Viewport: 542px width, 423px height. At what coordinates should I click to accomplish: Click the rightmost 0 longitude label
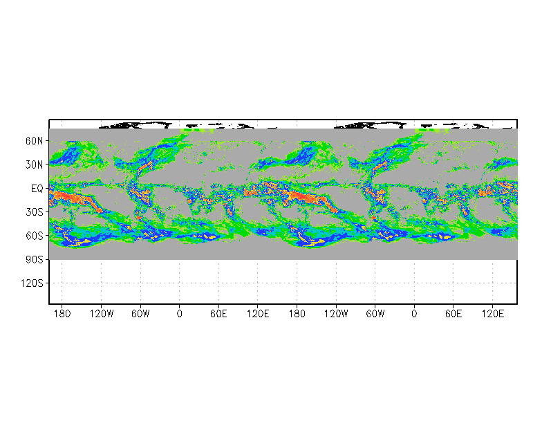[414, 314]
